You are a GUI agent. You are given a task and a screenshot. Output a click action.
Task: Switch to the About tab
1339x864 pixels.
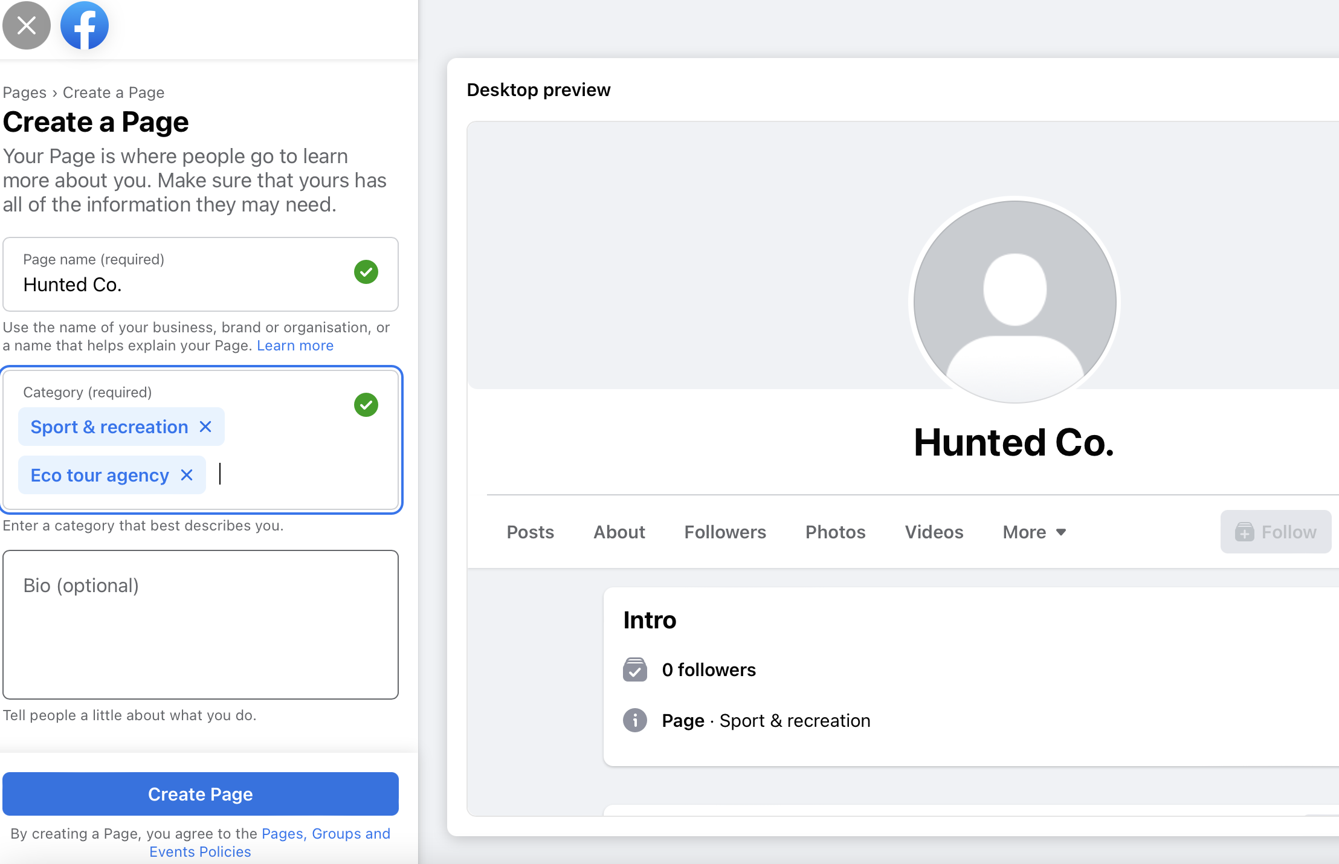[619, 532]
